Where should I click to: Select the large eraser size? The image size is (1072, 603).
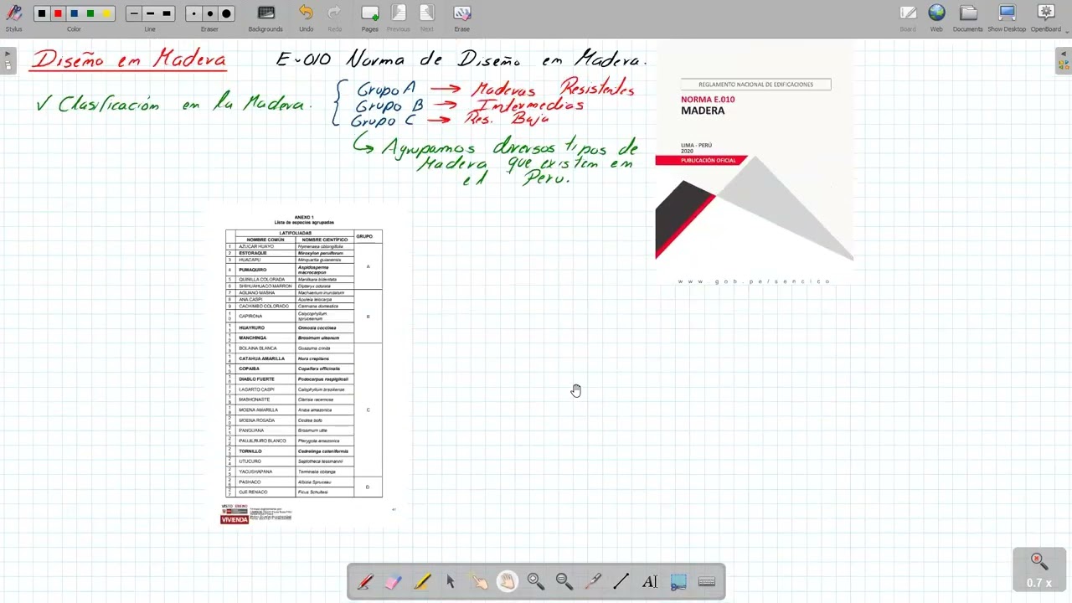tap(226, 13)
